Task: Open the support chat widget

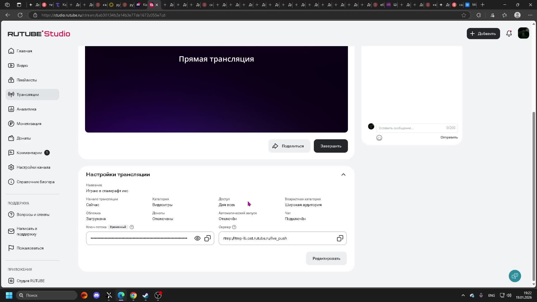Action: [515, 276]
